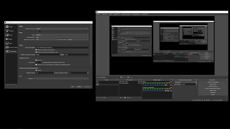
Task: Adjust the Mic/Aux volume slider
Action: coord(155,85)
